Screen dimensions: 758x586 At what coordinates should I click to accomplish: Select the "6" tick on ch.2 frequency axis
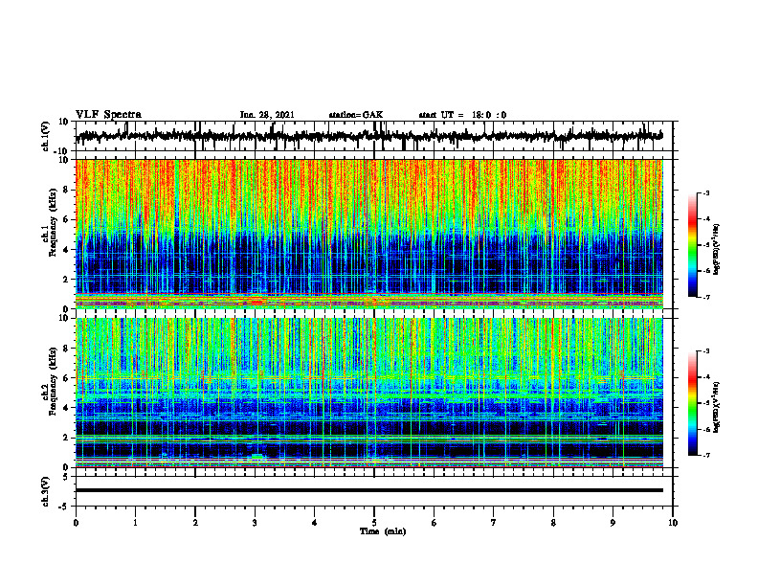point(67,378)
